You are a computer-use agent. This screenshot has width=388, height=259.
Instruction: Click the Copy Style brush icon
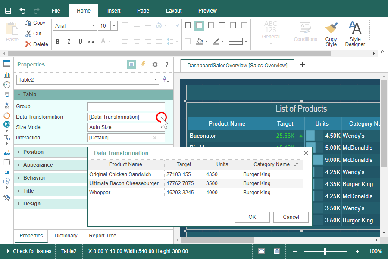pos(331,34)
